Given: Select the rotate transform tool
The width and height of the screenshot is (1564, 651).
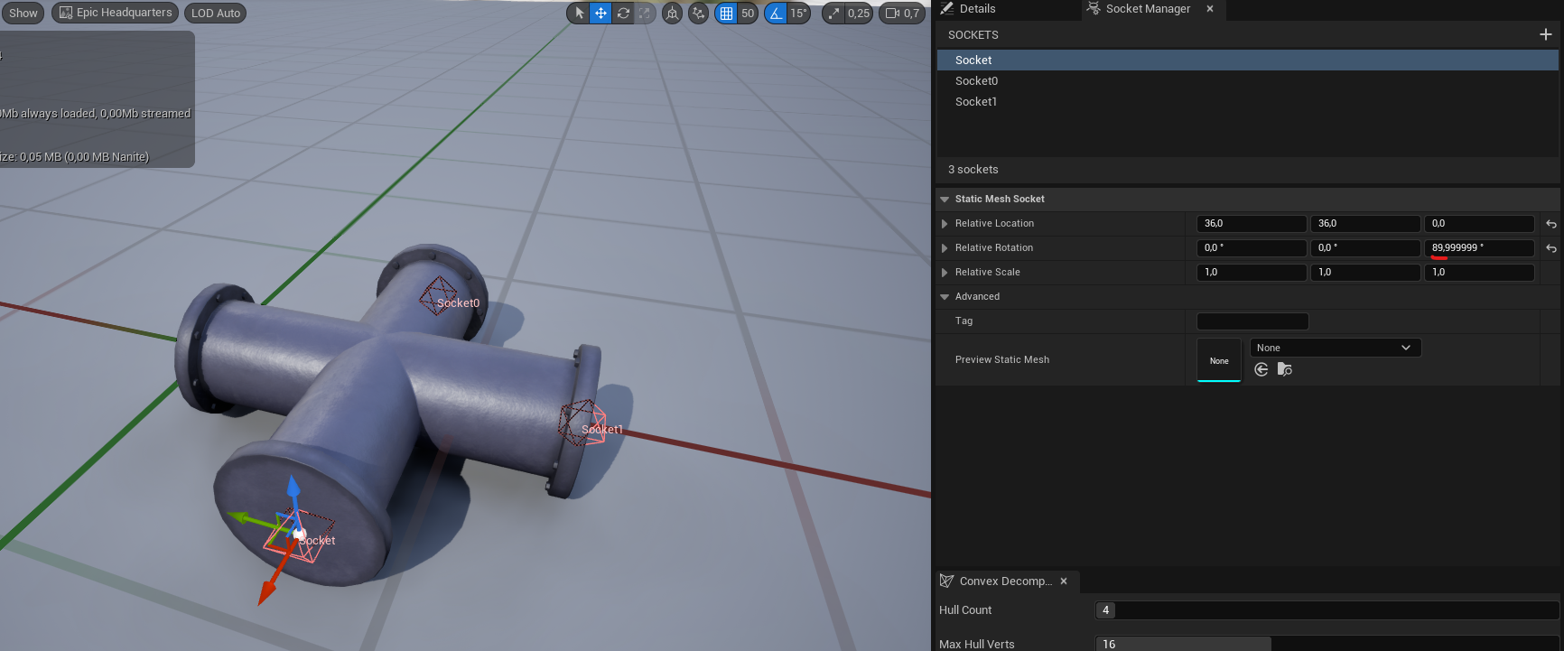Looking at the screenshot, I should 623,13.
